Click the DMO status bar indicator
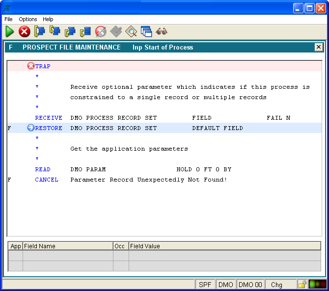This screenshot has height=291, width=329. 226,285
